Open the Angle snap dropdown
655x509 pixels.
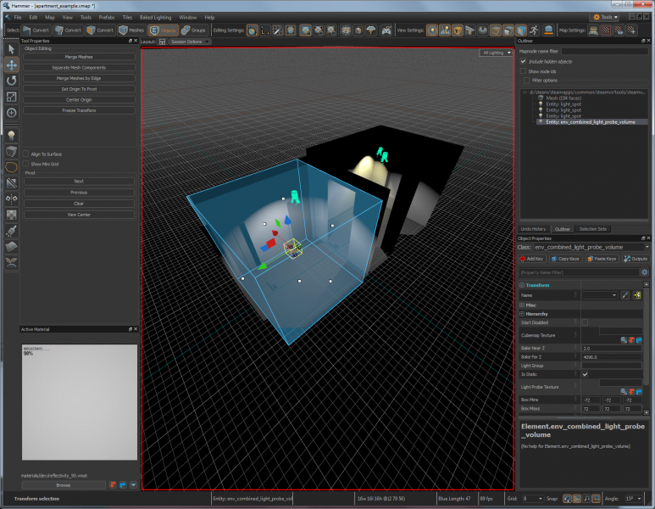point(633,499)
